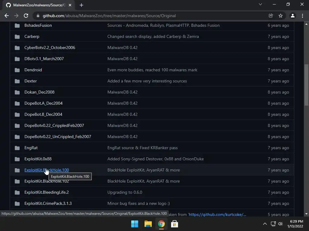Click the folder icon beside DopeBot.A_Dec2004
The width and height of the screenshot is (309, 231).
[17, 103]
